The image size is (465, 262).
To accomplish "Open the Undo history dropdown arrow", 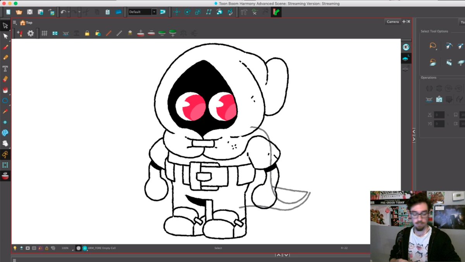I will (69, 12).
